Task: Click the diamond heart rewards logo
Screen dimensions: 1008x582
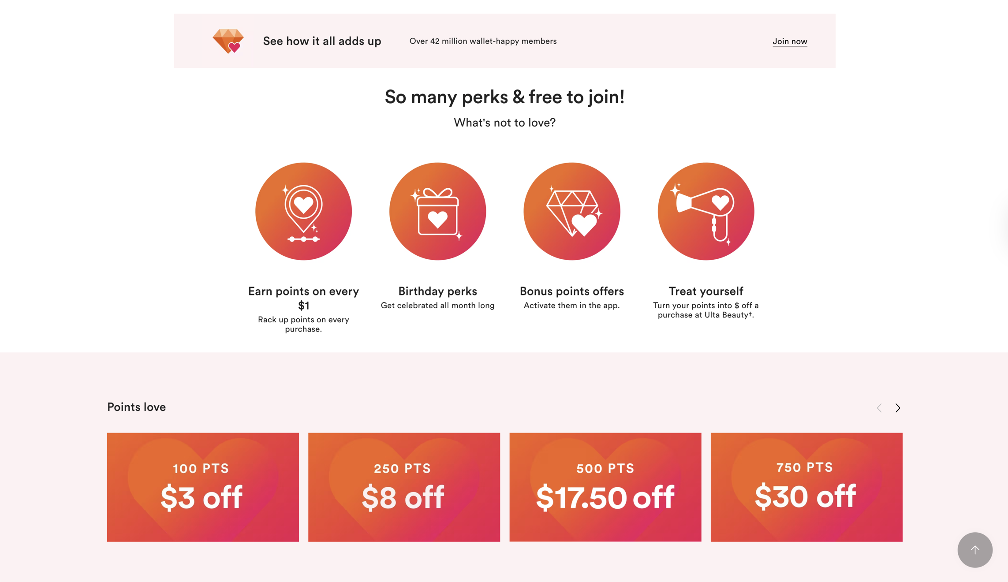Action: pyautogui.click(x=228, y=41)
